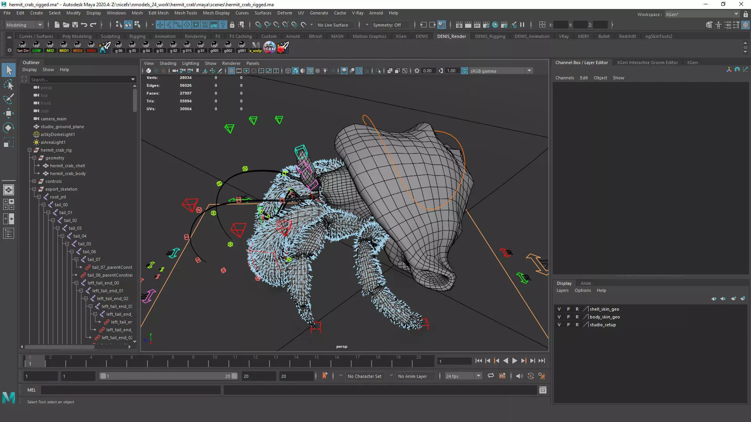Click the lock icon in status line
Viewport: 751px width, 422px height.
[x=232, y=25]
